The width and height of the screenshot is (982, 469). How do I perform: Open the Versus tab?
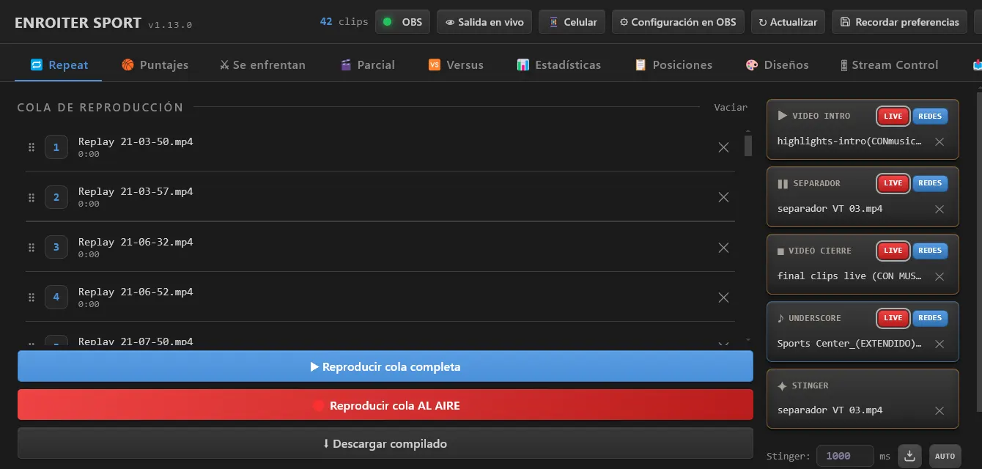coord(456,64)
